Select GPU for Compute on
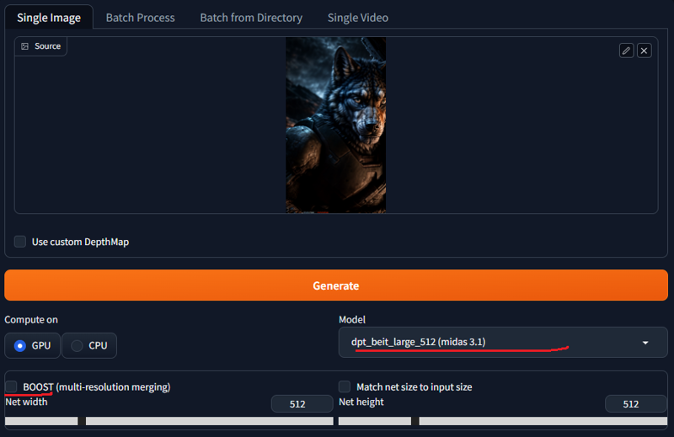Image resolution: width=674 pixels, height=437 pixels. (33, 345)
